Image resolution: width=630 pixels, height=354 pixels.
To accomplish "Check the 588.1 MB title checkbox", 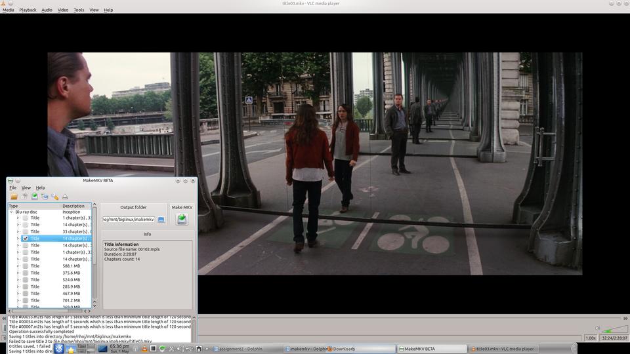I will click(26, 266).
